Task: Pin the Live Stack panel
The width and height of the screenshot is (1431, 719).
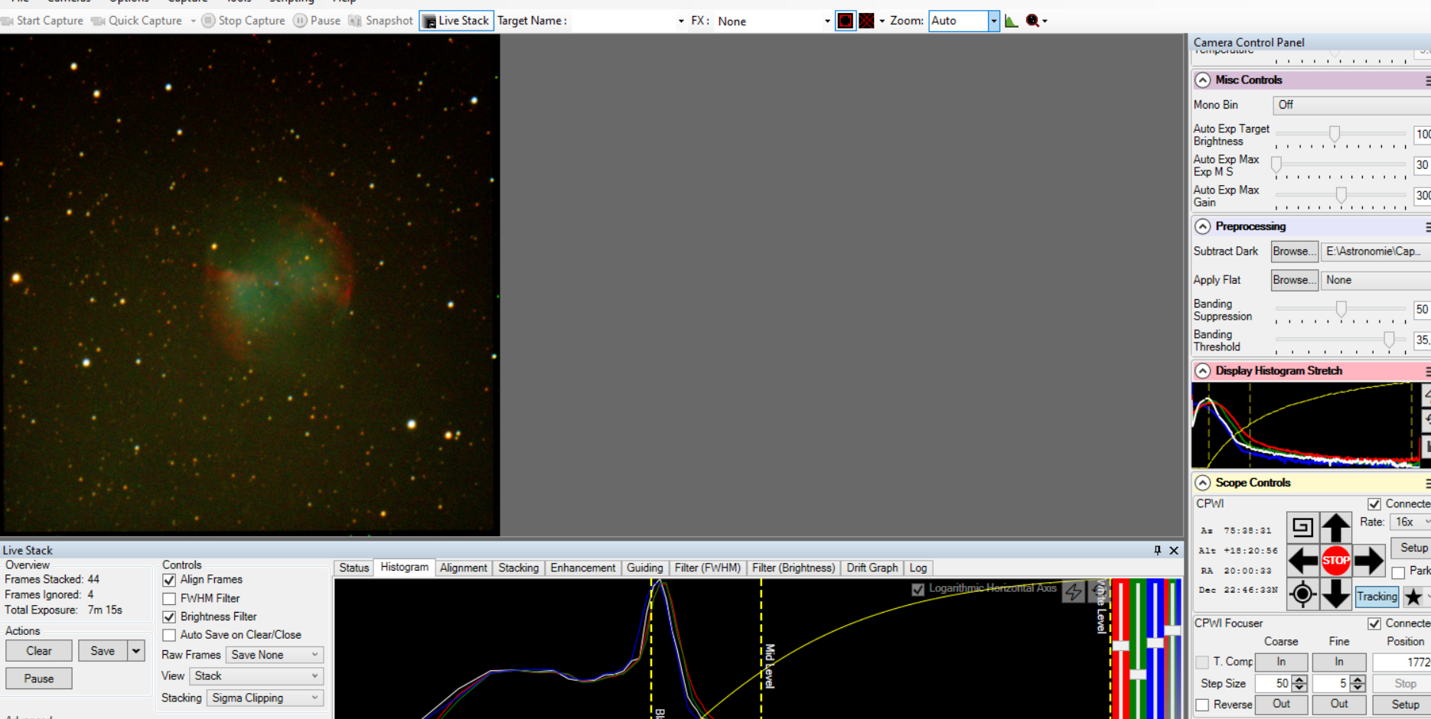Action: tap(1157, 550)
